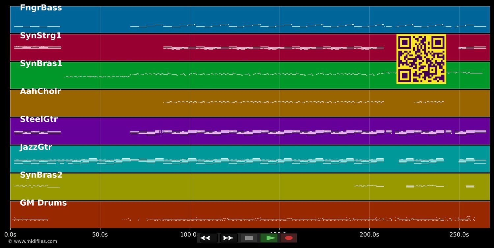Click the SynBras1 track name
Image resolution: width=494 pixels, height=248 pixels.
pos(41,64)
